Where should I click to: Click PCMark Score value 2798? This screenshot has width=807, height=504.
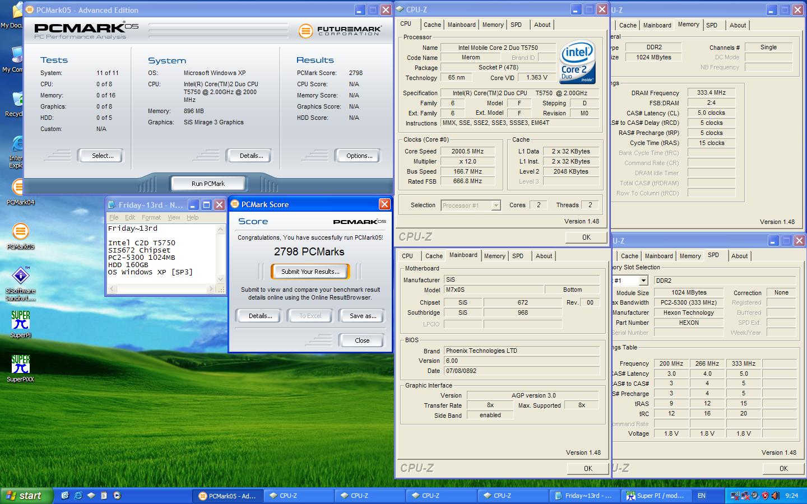tap(355, 73)
